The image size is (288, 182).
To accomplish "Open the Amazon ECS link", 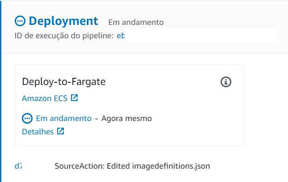I will click(x=45, y=98).
